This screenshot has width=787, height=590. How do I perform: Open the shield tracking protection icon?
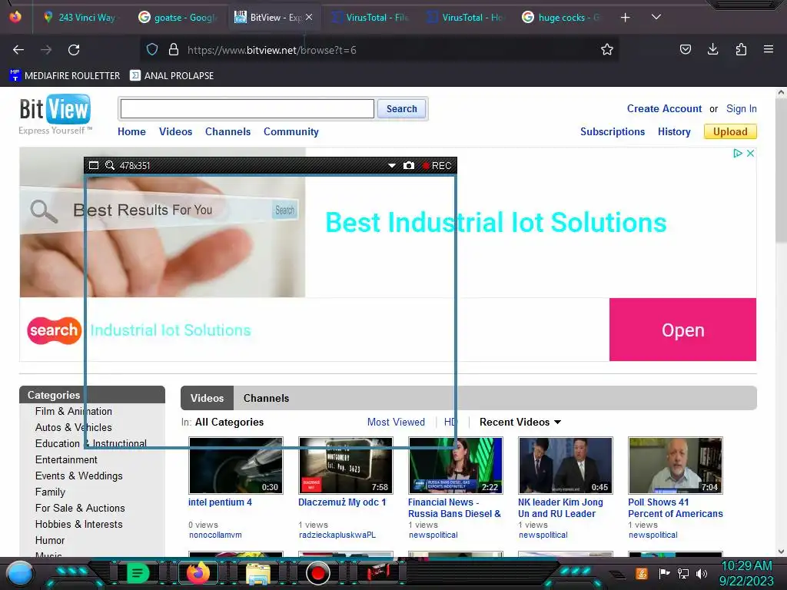(152, 50)
